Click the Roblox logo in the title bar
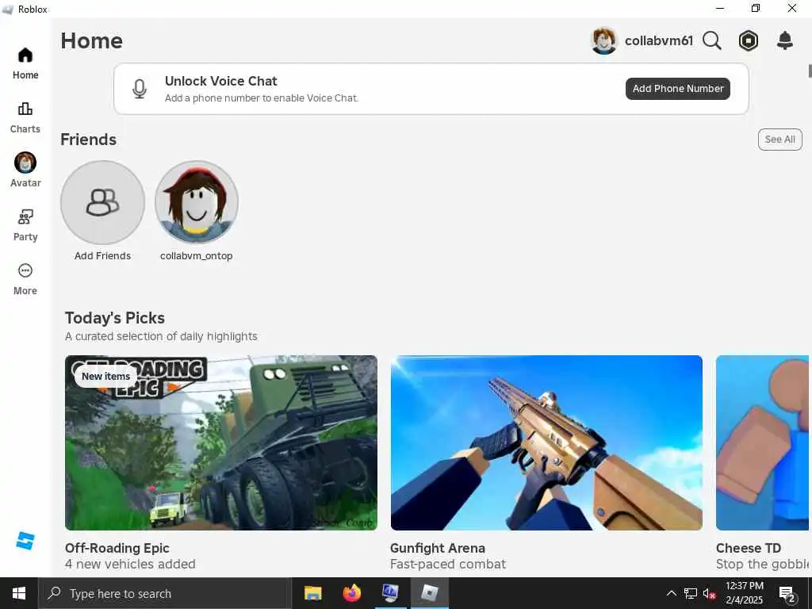 pyautogui.click(x=8, y=9)
